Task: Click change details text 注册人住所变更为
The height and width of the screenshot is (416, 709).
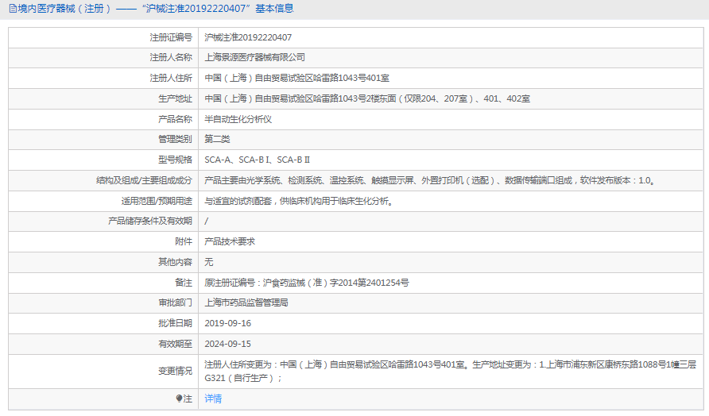Action: [x=451, y=372]
